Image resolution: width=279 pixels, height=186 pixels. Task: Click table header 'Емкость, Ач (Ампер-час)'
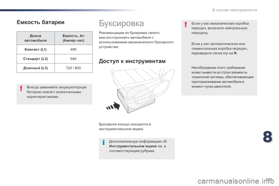[74, 38]
